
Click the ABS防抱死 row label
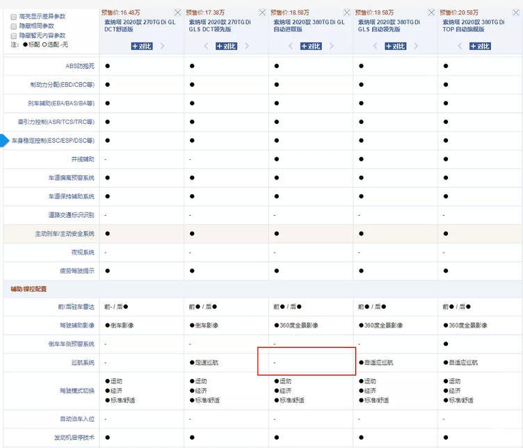80,66
